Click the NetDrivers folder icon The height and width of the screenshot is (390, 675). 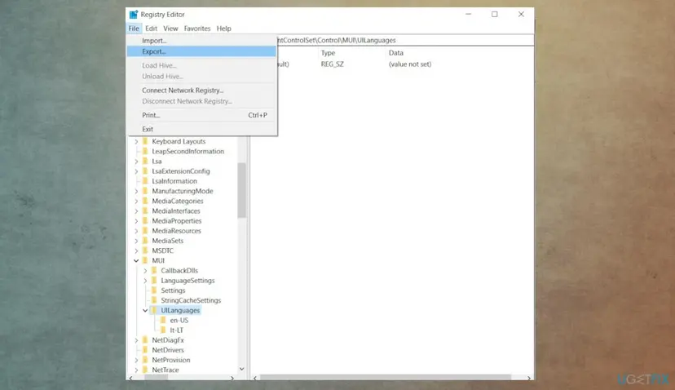click(145, 350)
